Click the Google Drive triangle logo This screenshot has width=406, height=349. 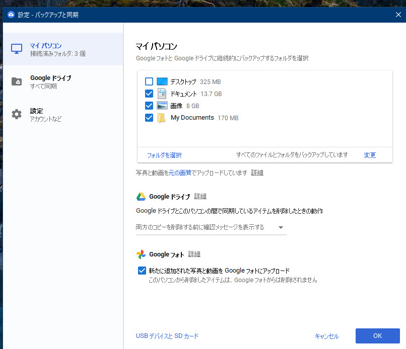[x=141, y=197]
